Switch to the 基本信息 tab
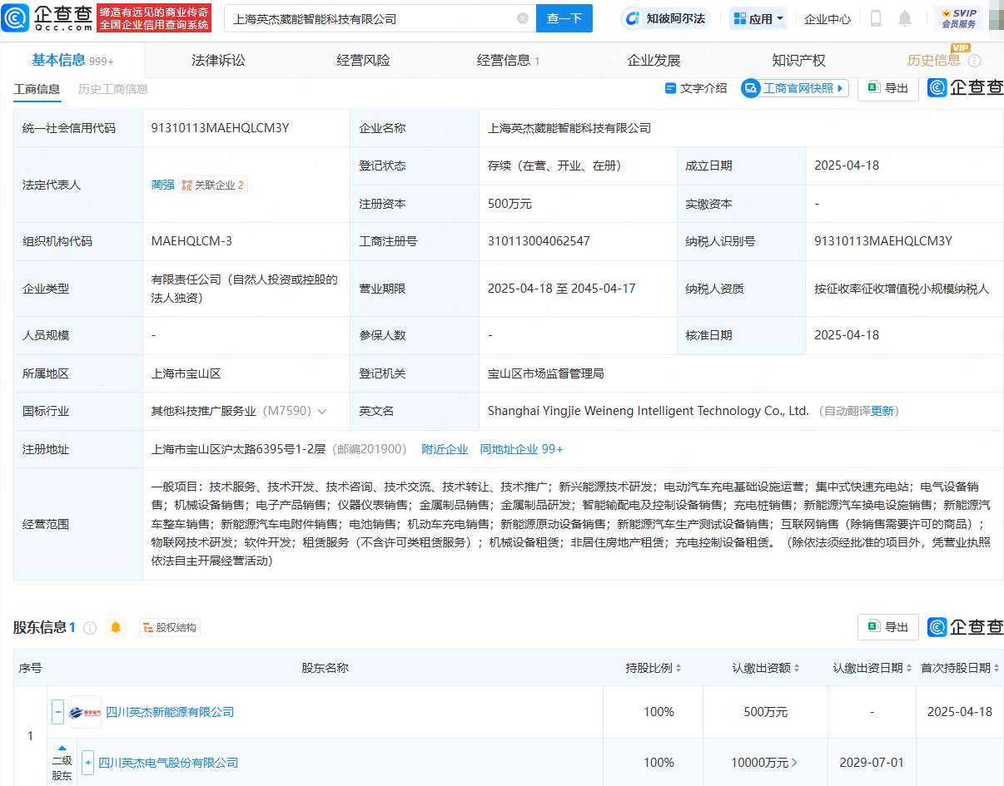The width and height of the screenshot is (1004, 786). pyautogui.click(x=72, y=60)
